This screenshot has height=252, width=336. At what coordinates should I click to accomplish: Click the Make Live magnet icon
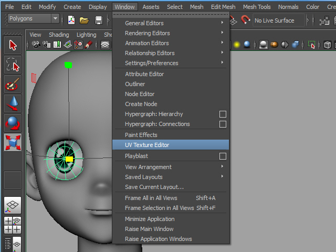pyautogui.click(x=245, y=20)
